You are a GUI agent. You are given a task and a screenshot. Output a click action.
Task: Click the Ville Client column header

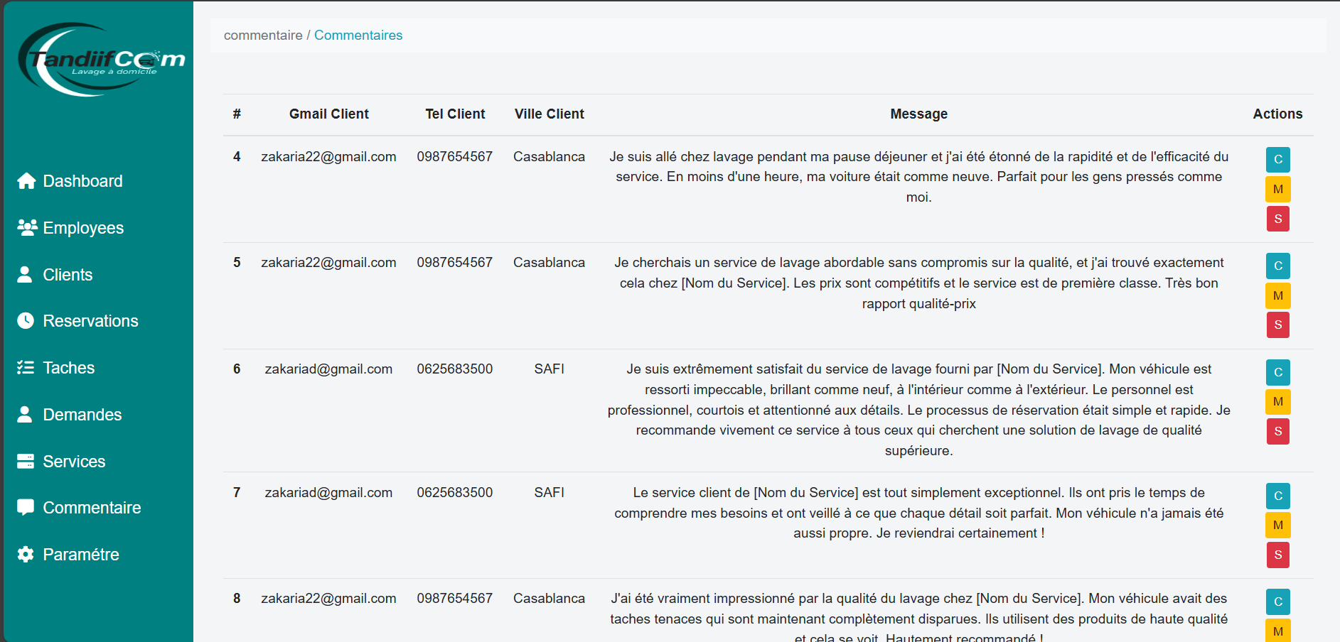click(550, 114)
